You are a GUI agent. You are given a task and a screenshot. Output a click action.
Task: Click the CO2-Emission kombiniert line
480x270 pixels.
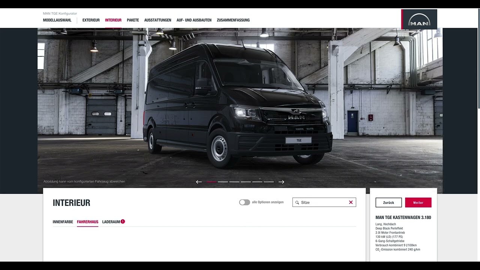click(x=397, y=250)
